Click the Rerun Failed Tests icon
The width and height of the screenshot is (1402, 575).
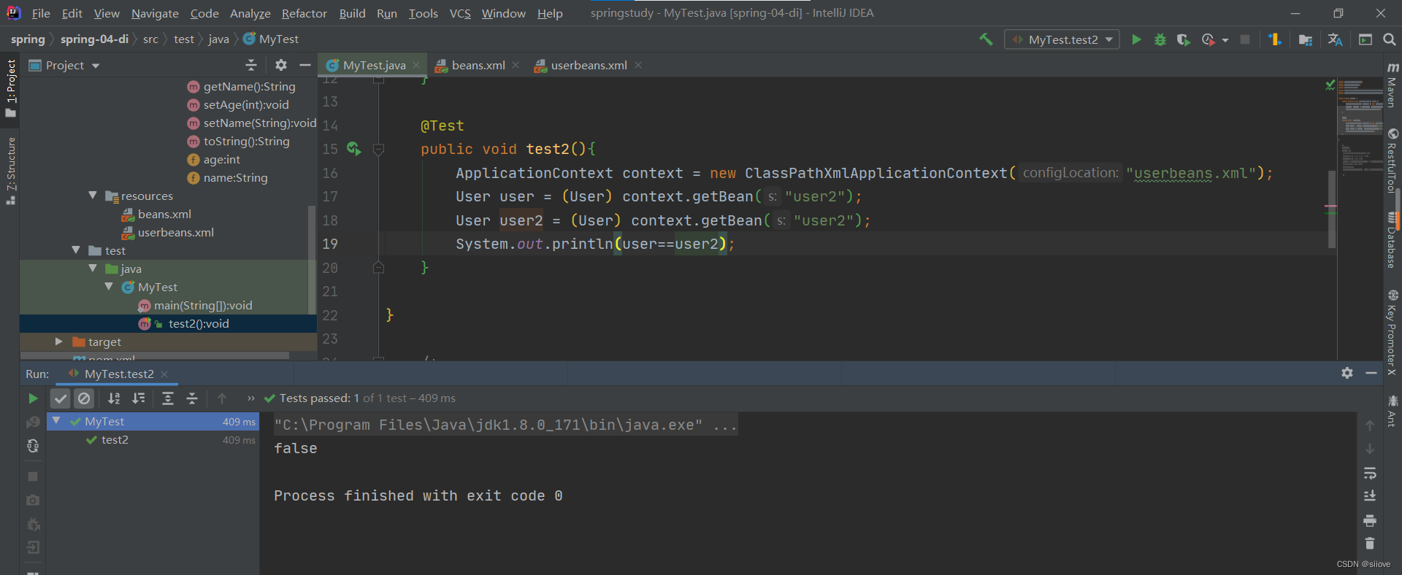tap(33, 422)
